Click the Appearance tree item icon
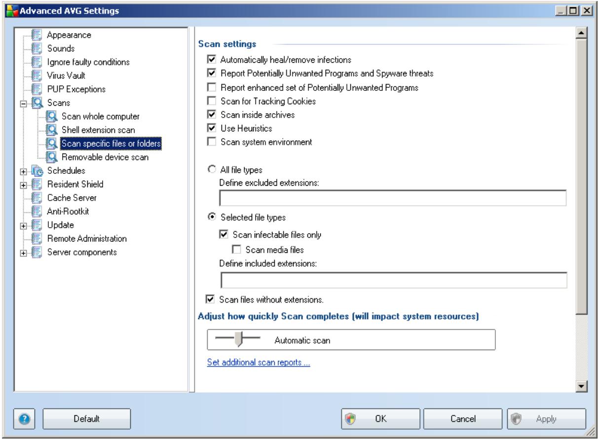Viewport: 598px width, 439px height. tap(36, 35)
